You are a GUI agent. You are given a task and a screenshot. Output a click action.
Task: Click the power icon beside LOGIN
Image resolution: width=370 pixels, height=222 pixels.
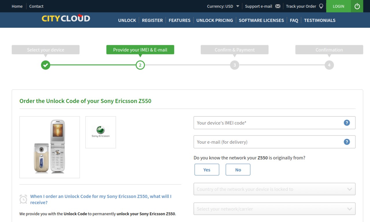[357, 6]
